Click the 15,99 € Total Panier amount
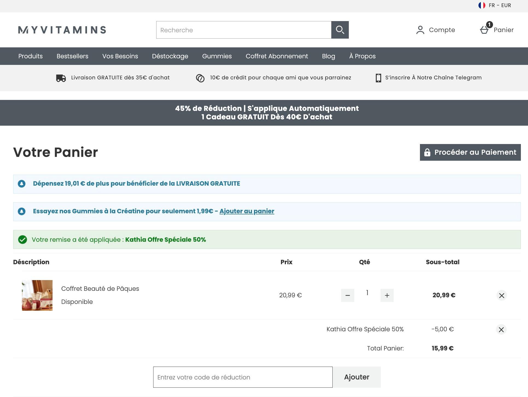This screenshot has width=528, height=397. pyautogui.click(x=443, y=348)
